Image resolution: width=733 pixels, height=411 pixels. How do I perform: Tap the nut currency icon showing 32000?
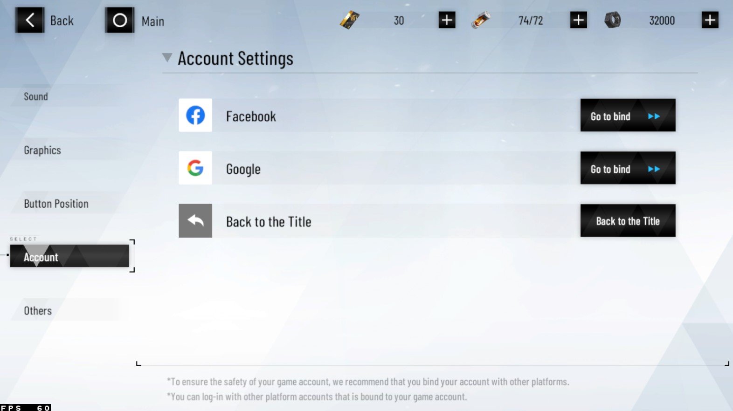click(x=613, y=20)
